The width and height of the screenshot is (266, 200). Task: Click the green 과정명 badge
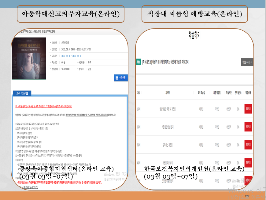(x=139, y=62)
